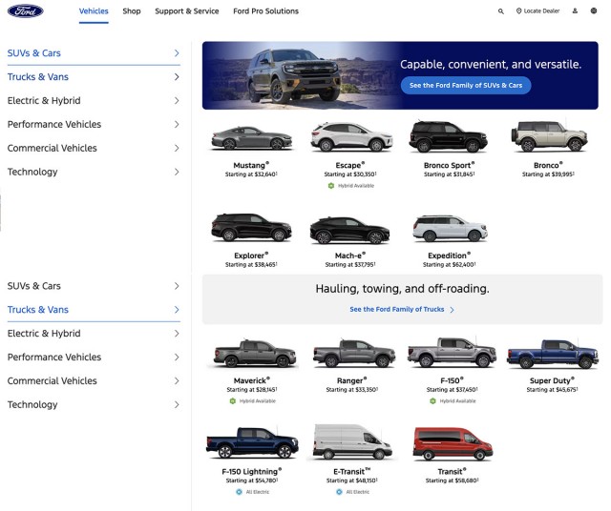Open the Super Duty truck image

click(553, 354)
